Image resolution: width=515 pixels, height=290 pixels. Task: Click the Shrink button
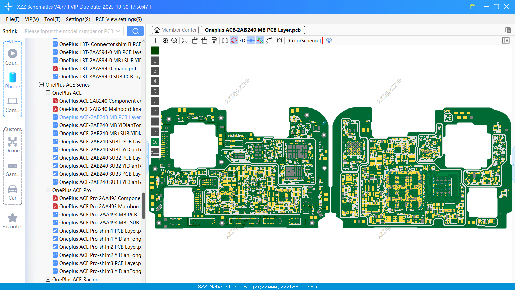click(x=10, y=31)
